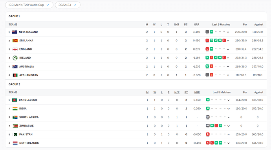271x150 pixels.
Task: Click the N/R column header in Group 2
Action: (x=177, y=93)
